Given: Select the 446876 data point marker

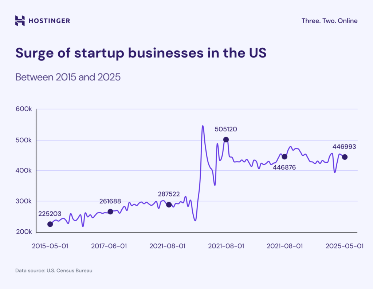Looking at the screenshot, I should point(284,157).
